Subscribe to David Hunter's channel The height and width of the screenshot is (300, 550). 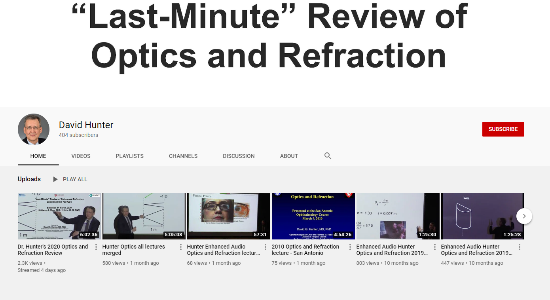pos(503,129)
